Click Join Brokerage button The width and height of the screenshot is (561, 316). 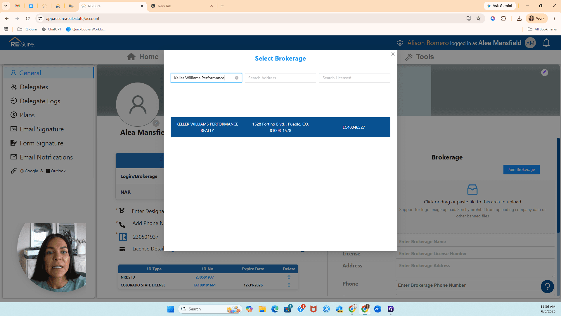pos(521,169)
